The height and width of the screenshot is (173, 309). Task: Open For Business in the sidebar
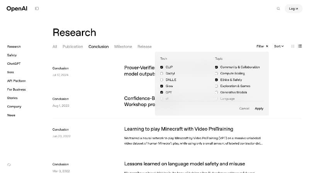[16, 89]
